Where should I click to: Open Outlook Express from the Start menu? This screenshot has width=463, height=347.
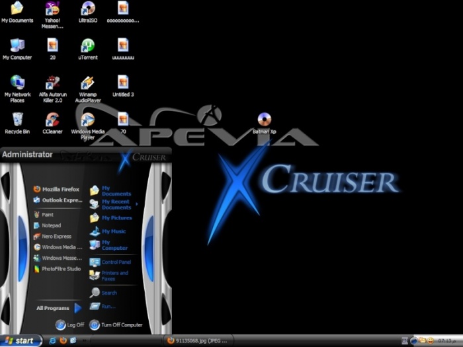click(58, 200)
